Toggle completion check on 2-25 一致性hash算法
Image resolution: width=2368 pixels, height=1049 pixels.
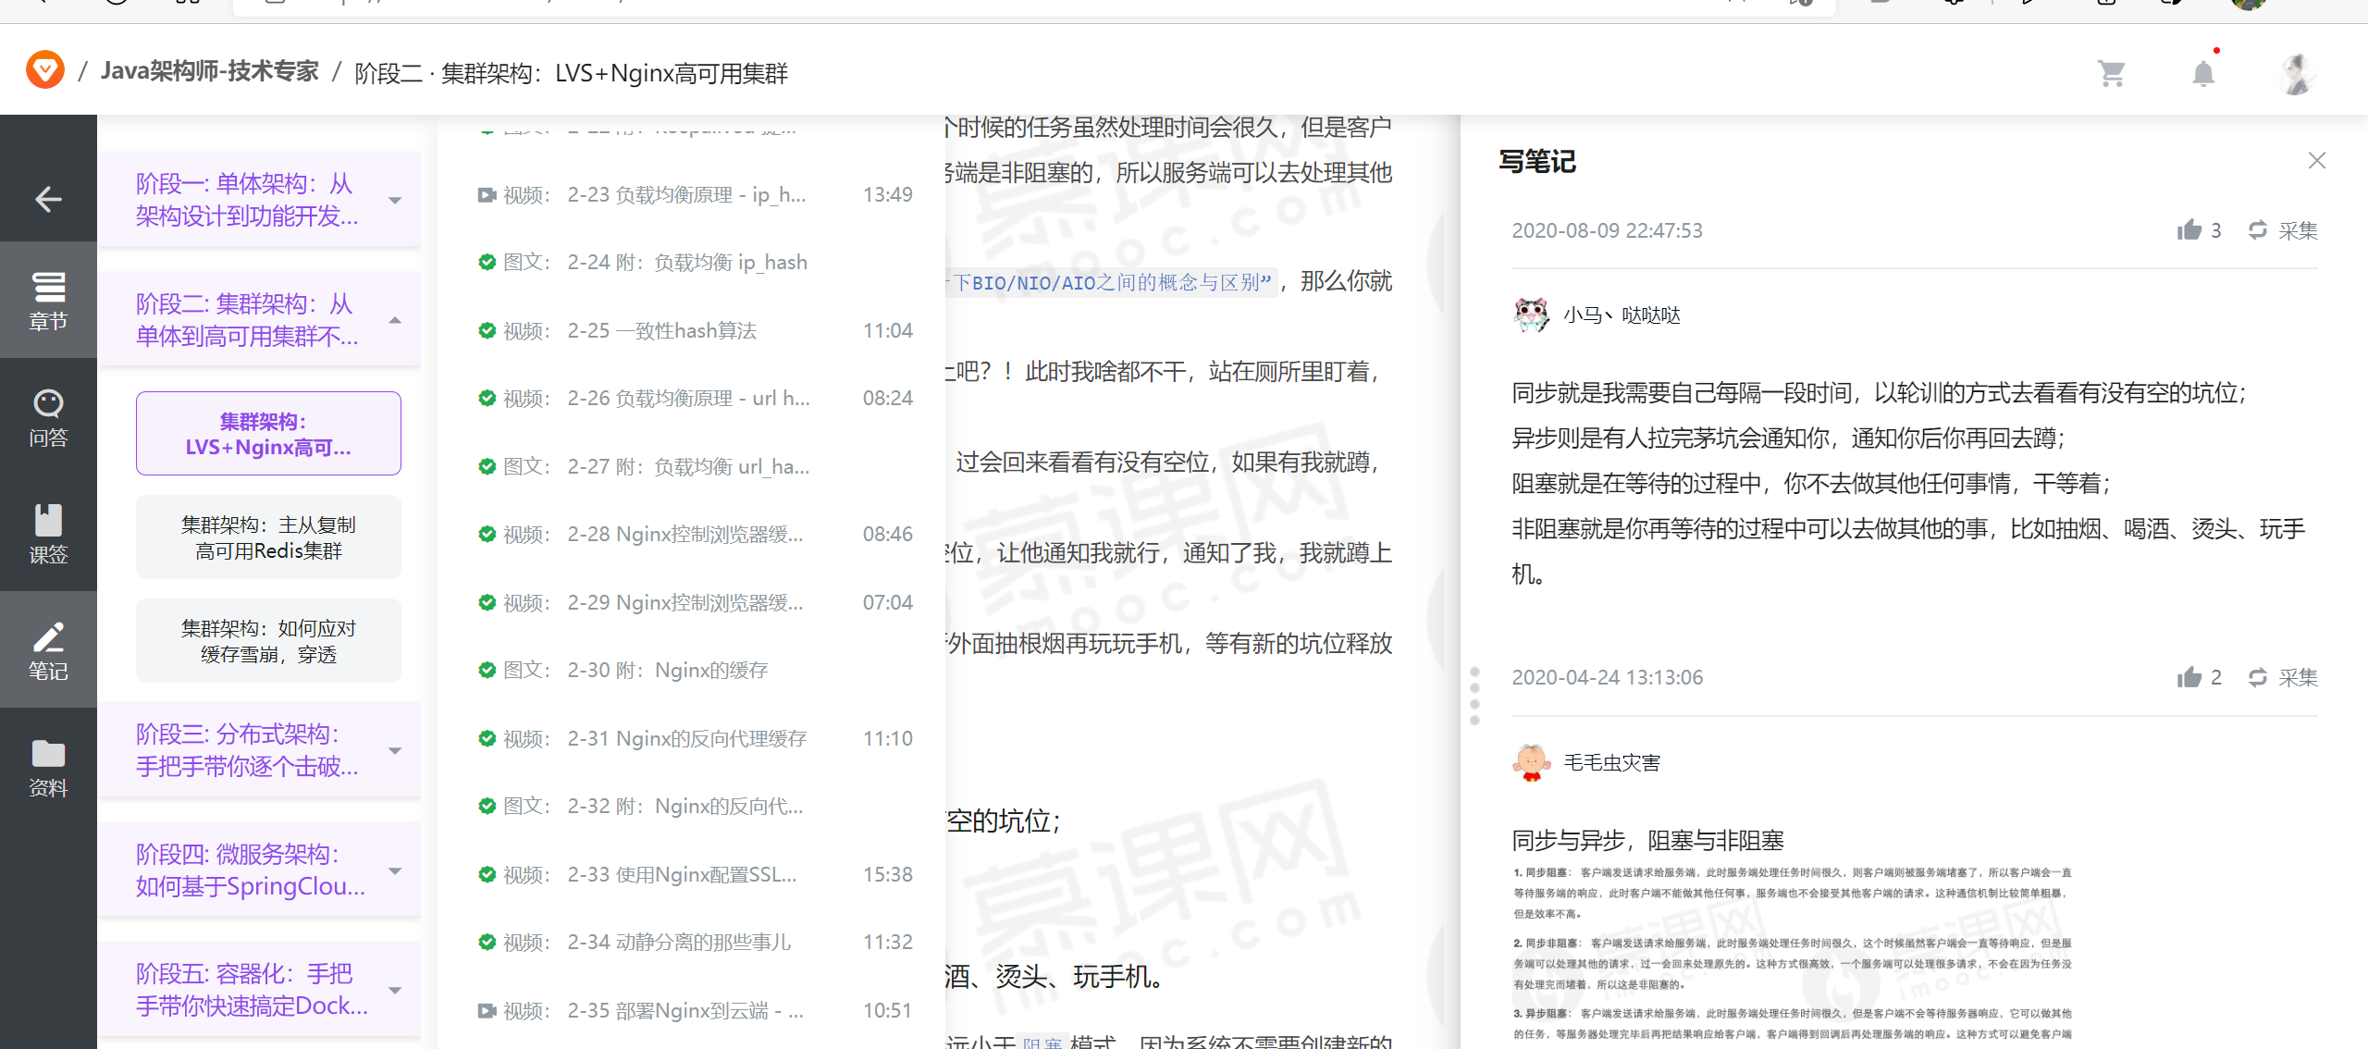point(487,330)
